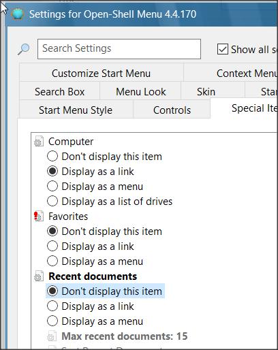Select Computer: Display as a menu
Screen dimensions: 278x350
point(95,187)
